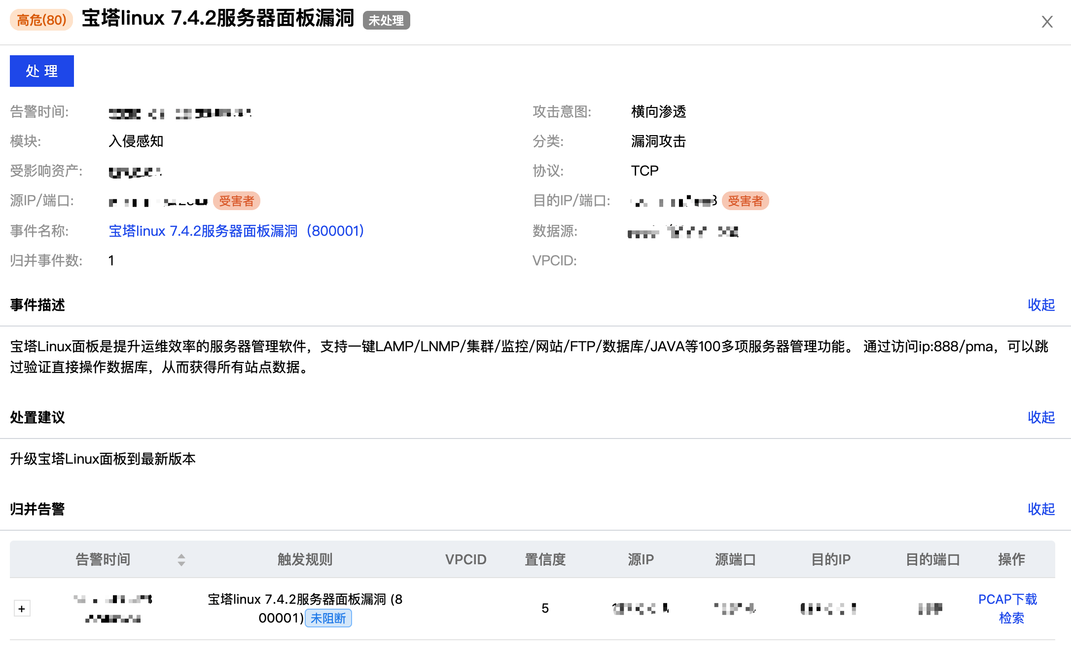Screen dimensions: 1071x657
Task: Click the 受害者 tag next to source IP
Action: point(236,201)
